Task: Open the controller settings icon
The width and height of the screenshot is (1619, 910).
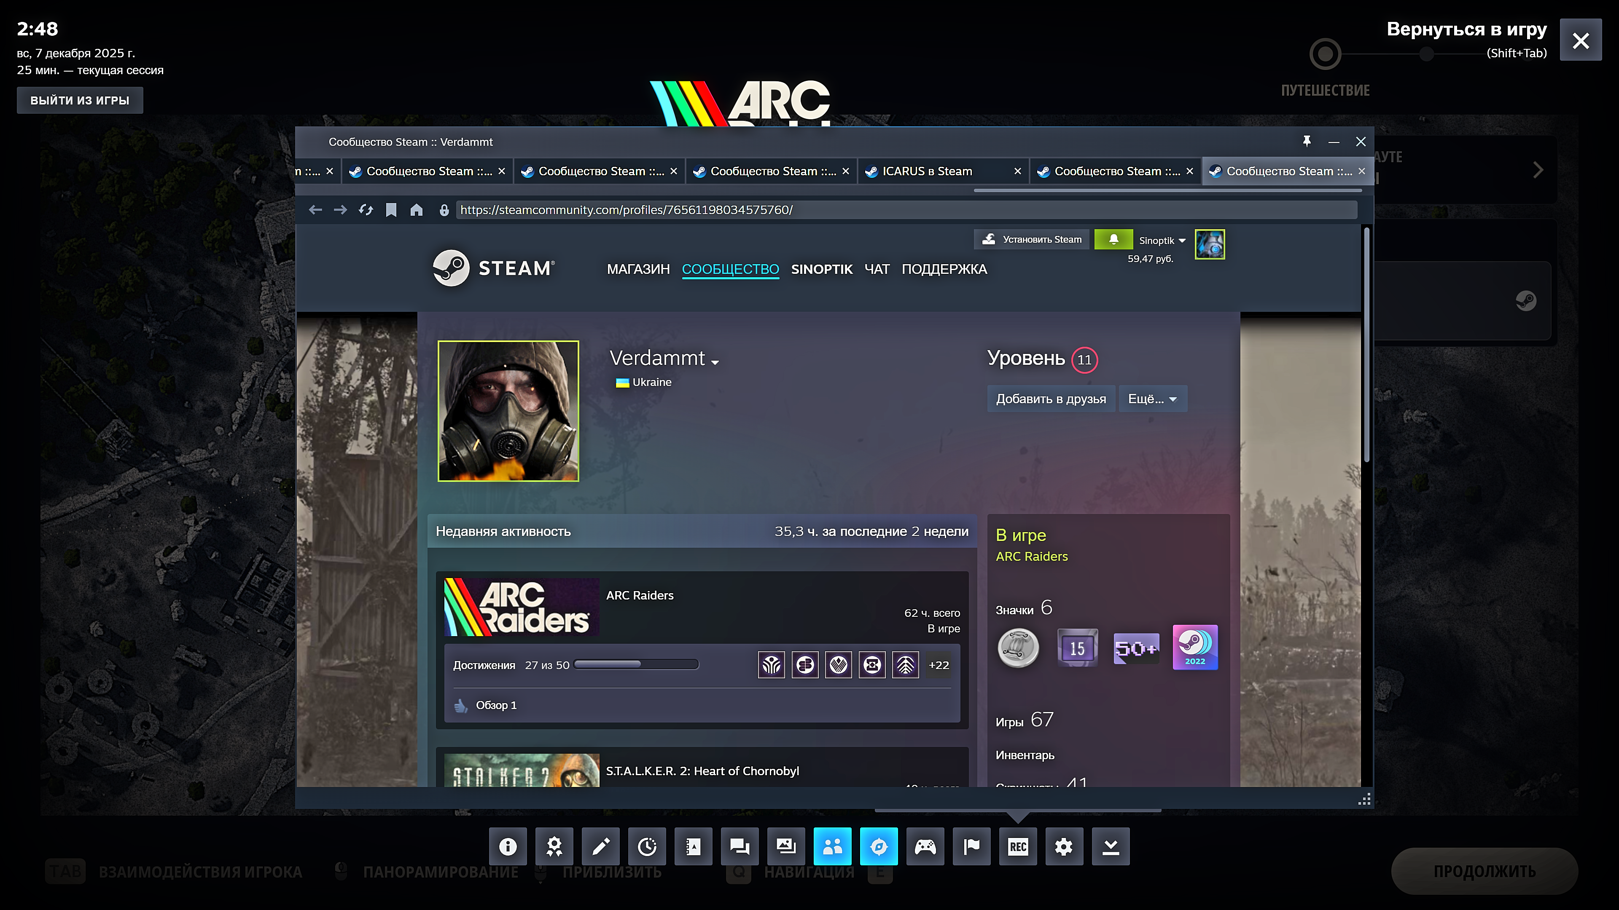Action: coord(925,846)
